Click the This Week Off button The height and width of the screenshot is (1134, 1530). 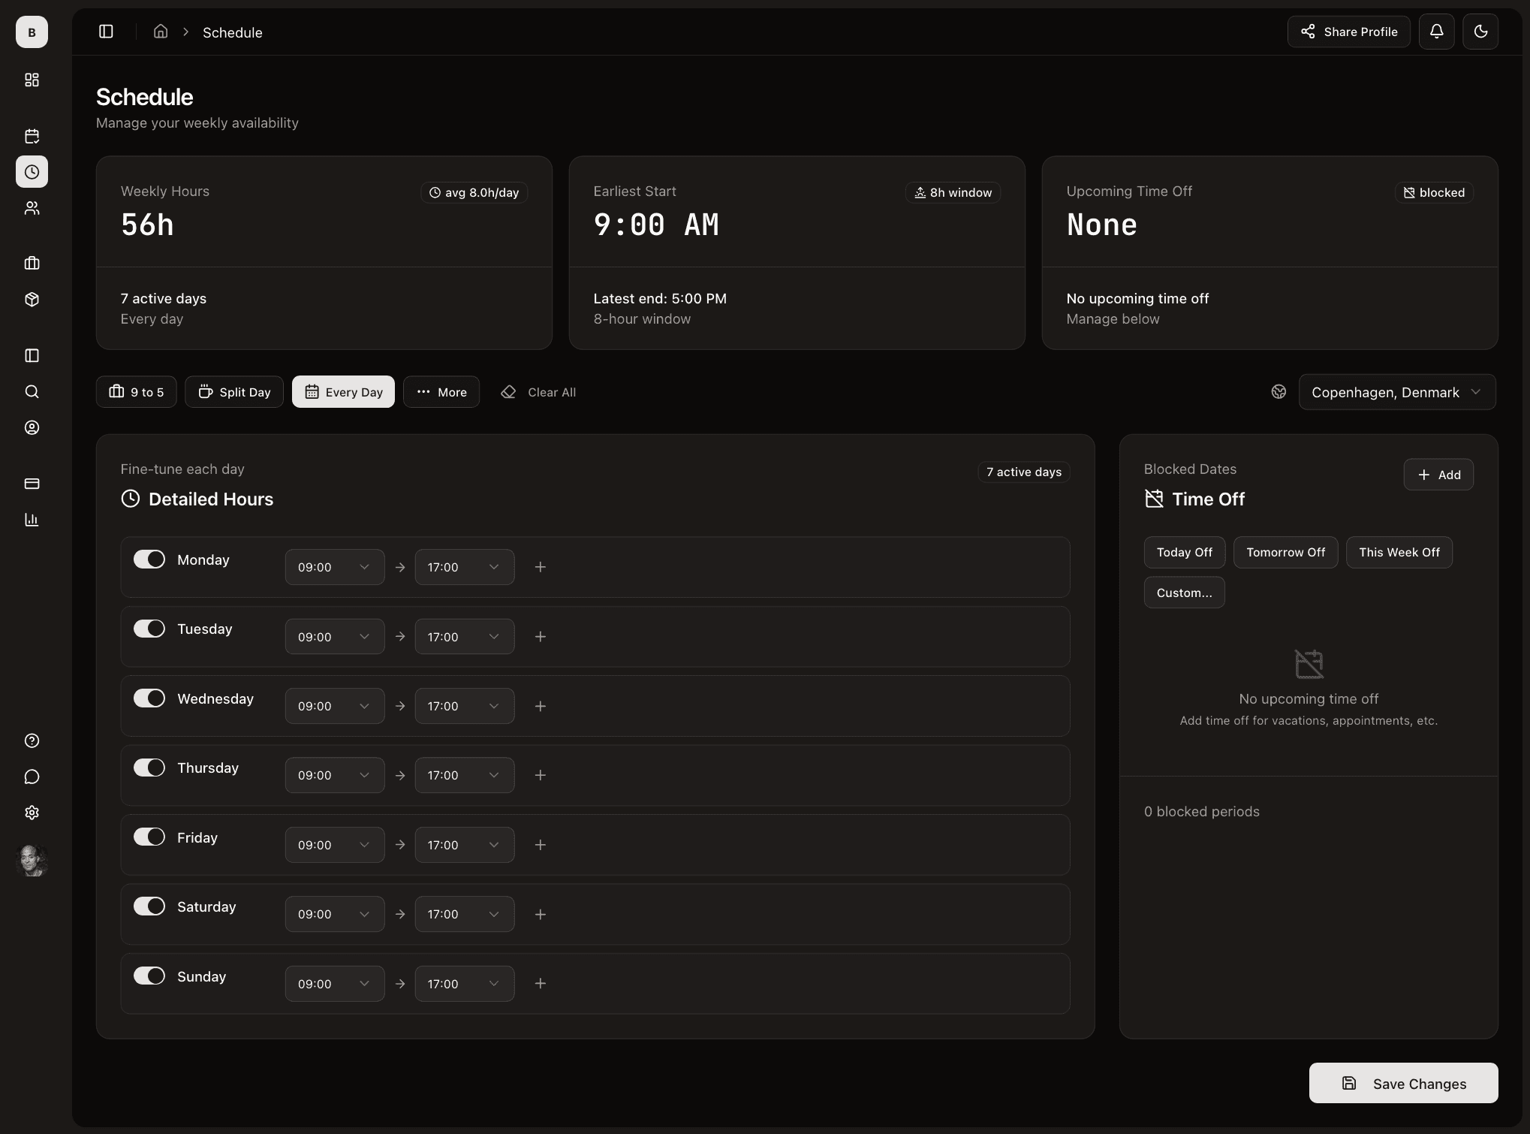coord(1399,552)
